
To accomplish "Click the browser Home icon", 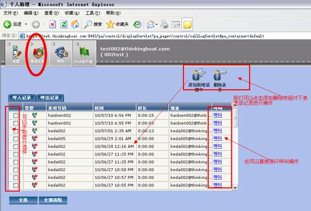I will pos(75,24).
